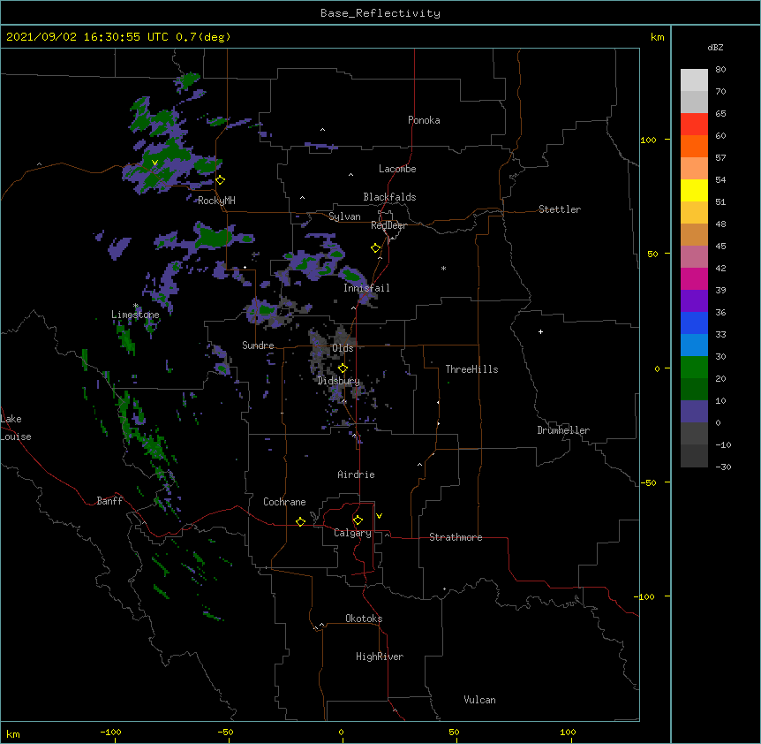Click the Airdrie city label
The image size is (761, 744).
point(357,474)
